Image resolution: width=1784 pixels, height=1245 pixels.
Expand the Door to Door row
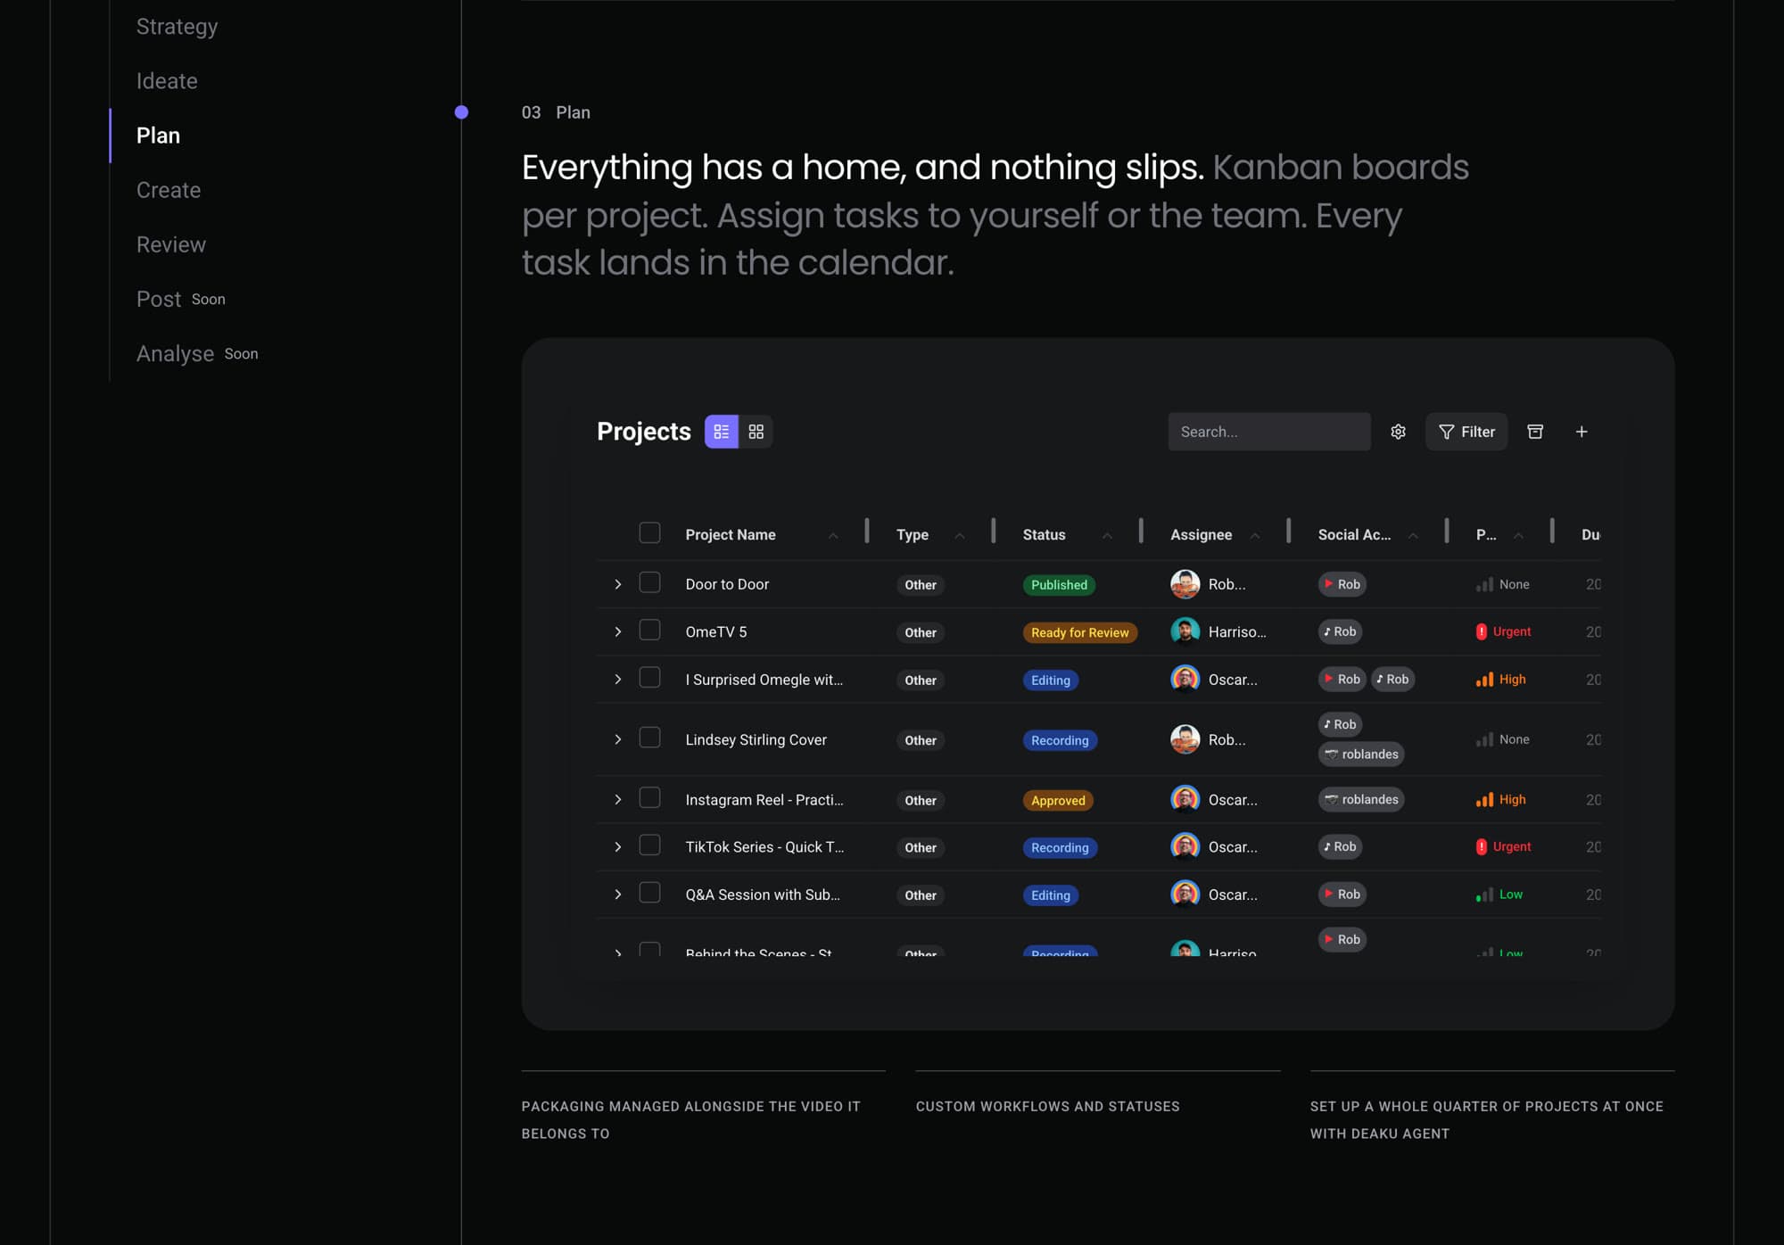tap(617, 584)
